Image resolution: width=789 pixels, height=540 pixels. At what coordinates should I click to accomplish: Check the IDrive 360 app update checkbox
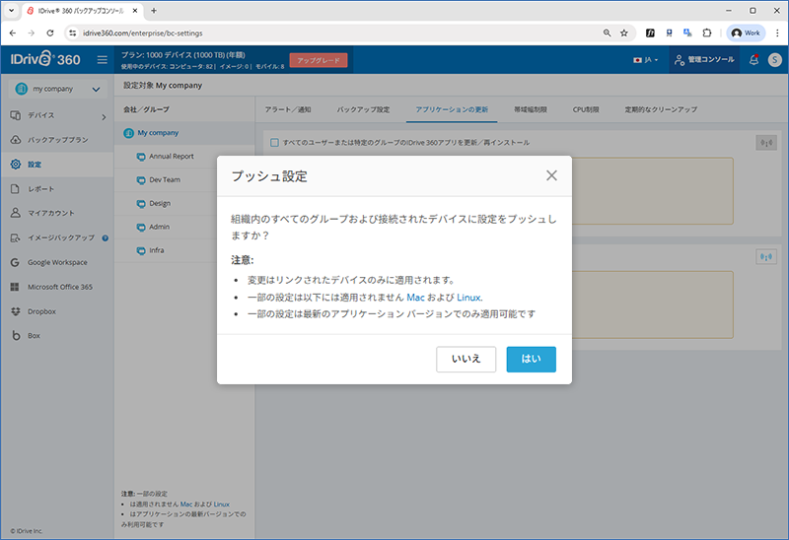(274, 143)
